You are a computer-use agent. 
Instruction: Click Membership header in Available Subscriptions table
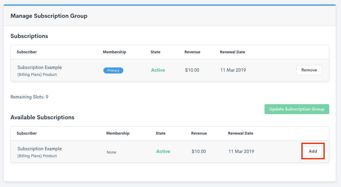[118, 133]
